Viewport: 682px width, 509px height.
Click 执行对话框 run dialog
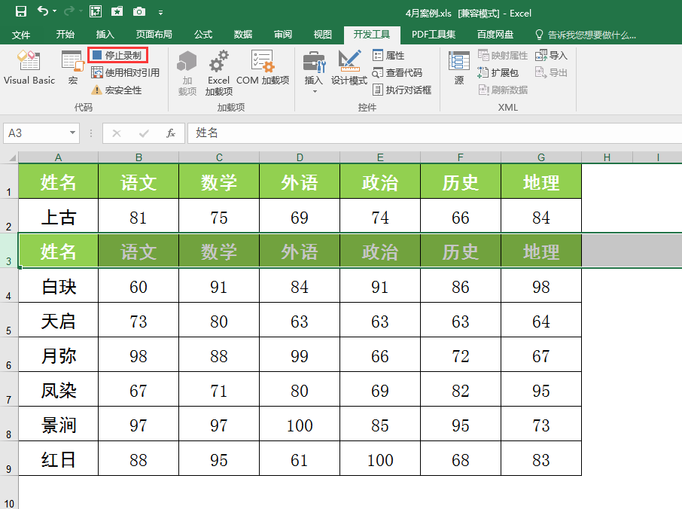pos(402,90)
